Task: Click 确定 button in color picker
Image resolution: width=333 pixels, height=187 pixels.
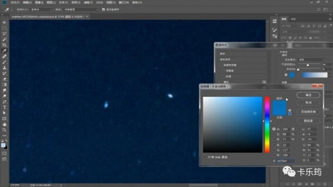Action: 308,95
